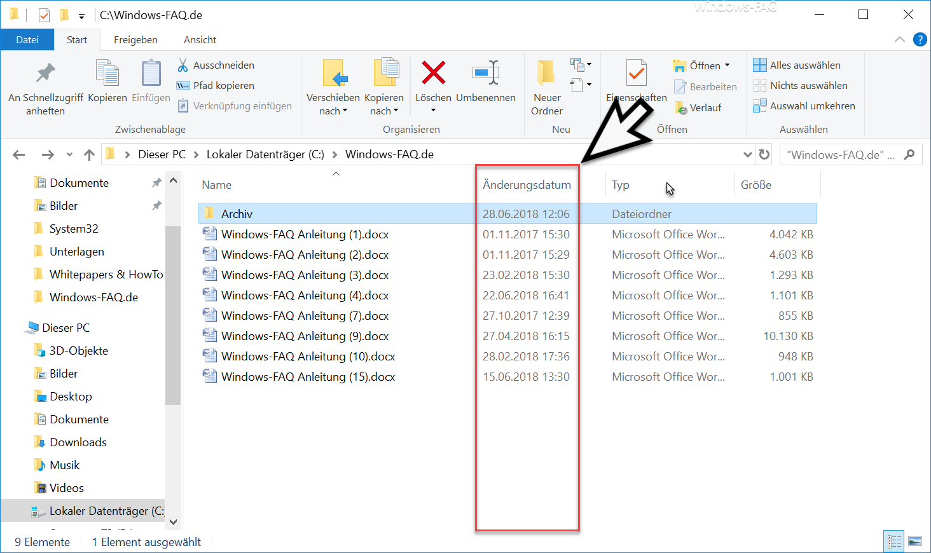
Task: Open Videos folder in tree
Action: tap(66, 488)
